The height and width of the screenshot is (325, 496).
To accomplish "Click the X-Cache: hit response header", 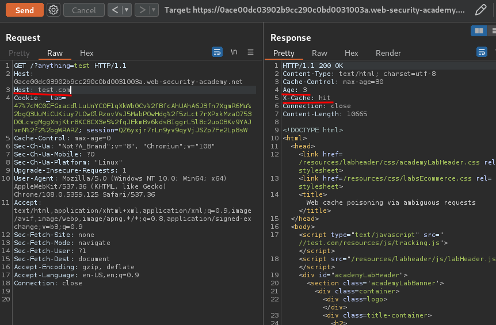I will 306,98.
